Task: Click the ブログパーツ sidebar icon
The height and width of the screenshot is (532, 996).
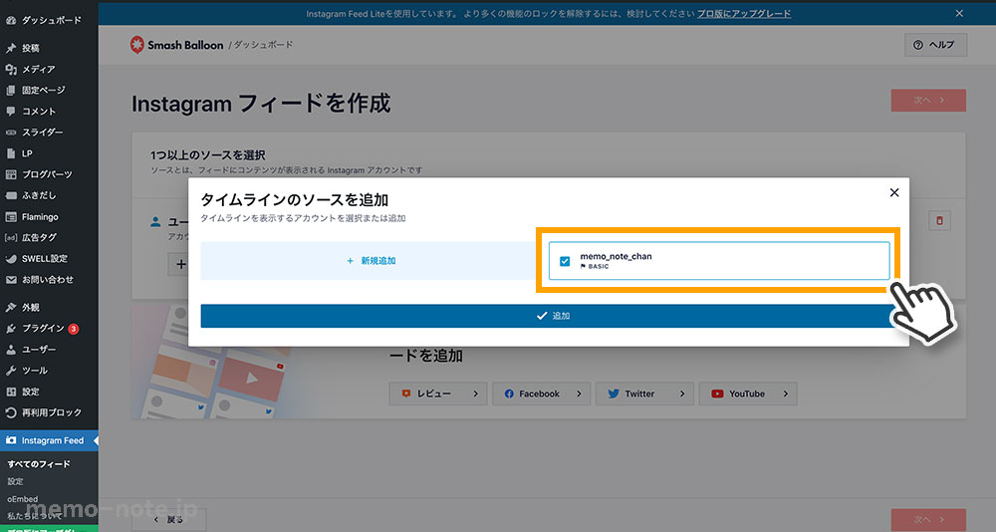Action: tap(11, 174)
